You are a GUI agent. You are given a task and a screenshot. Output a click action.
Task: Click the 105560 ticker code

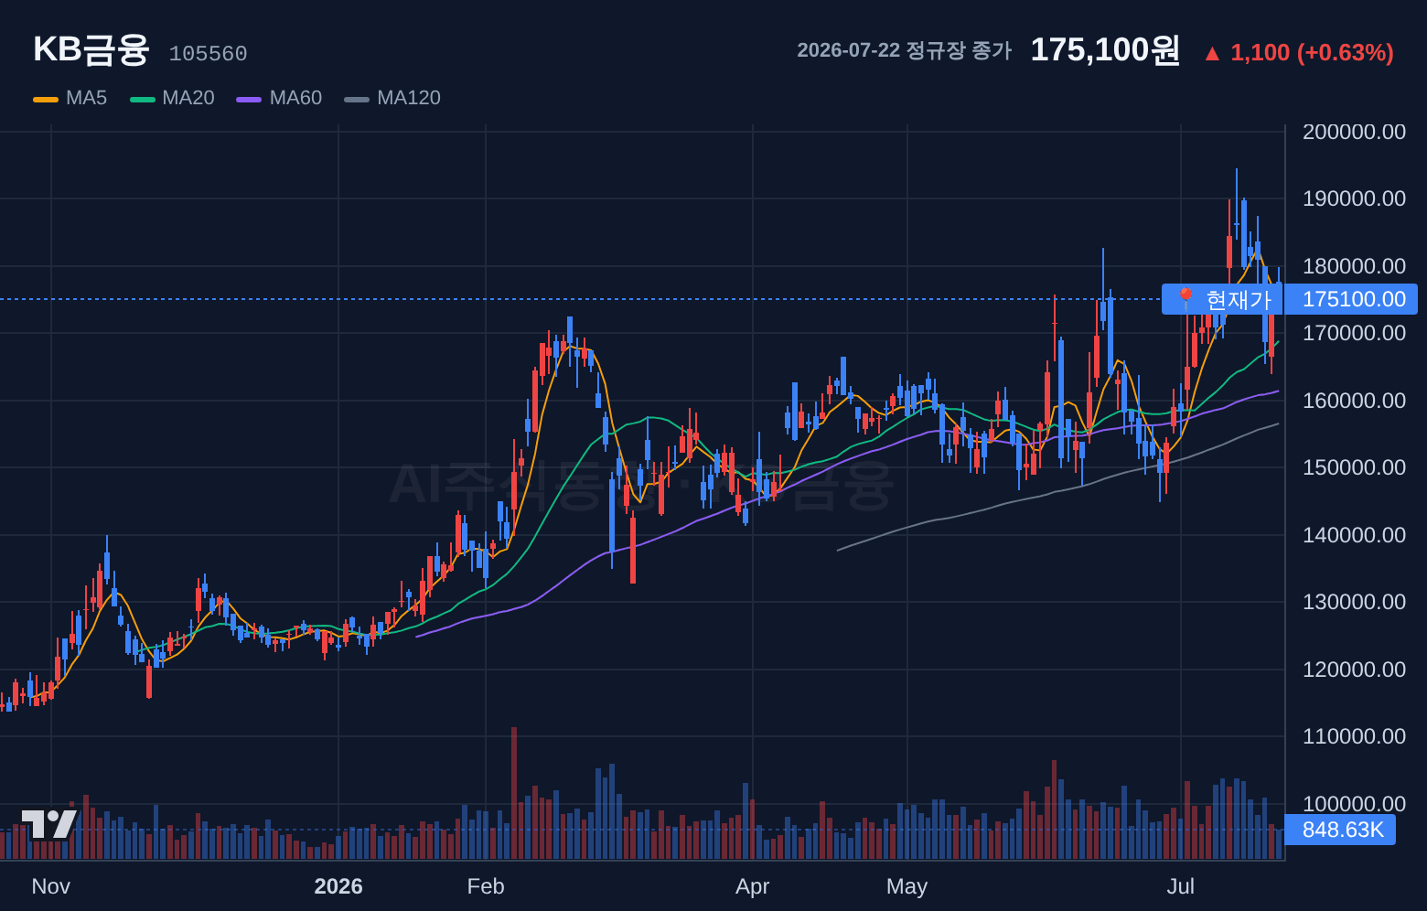point(208,54)
